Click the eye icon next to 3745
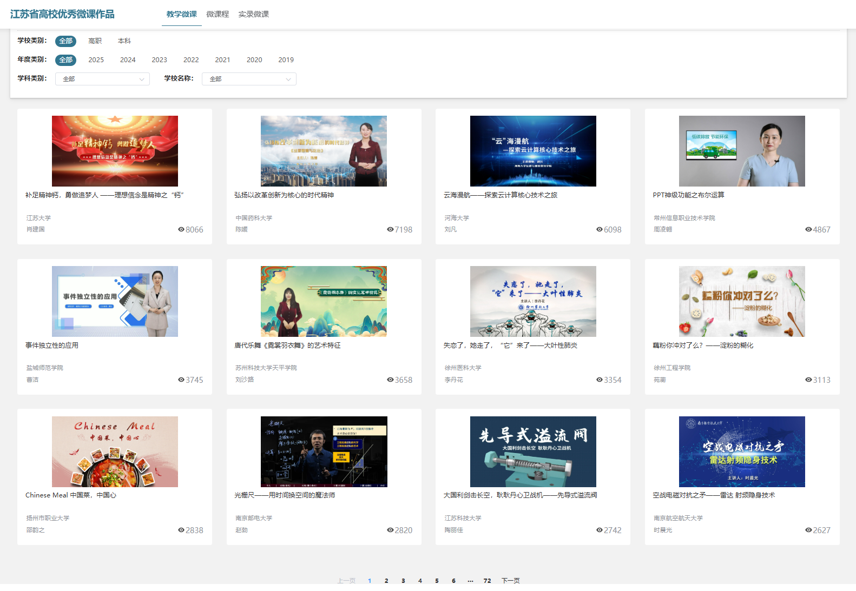 pyautogui.click(x=181, y=380)
